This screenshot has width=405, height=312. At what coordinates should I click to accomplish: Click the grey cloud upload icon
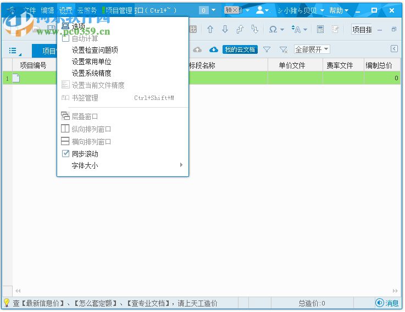(197, 49)
